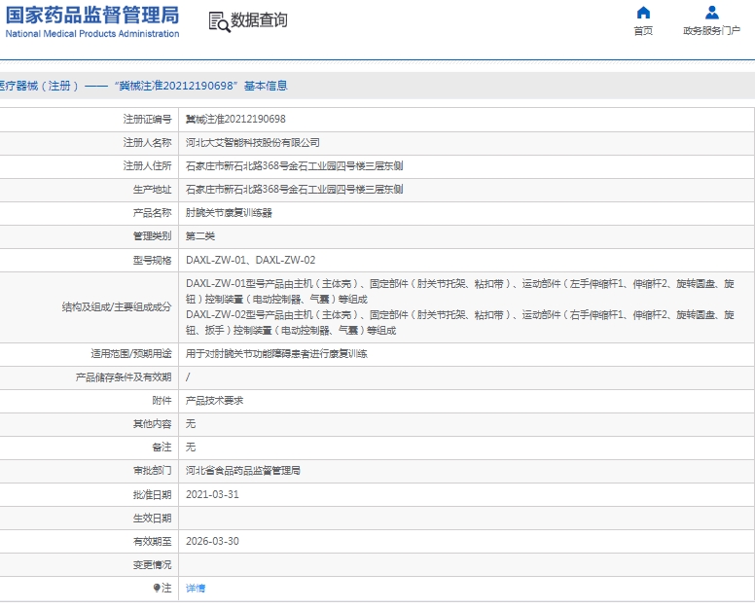Click the expiry date 2026-03-30
755x609 pixels.
tap(212, 541)
